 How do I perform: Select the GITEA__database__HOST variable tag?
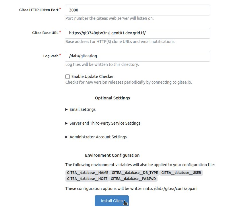coord(87,179)
